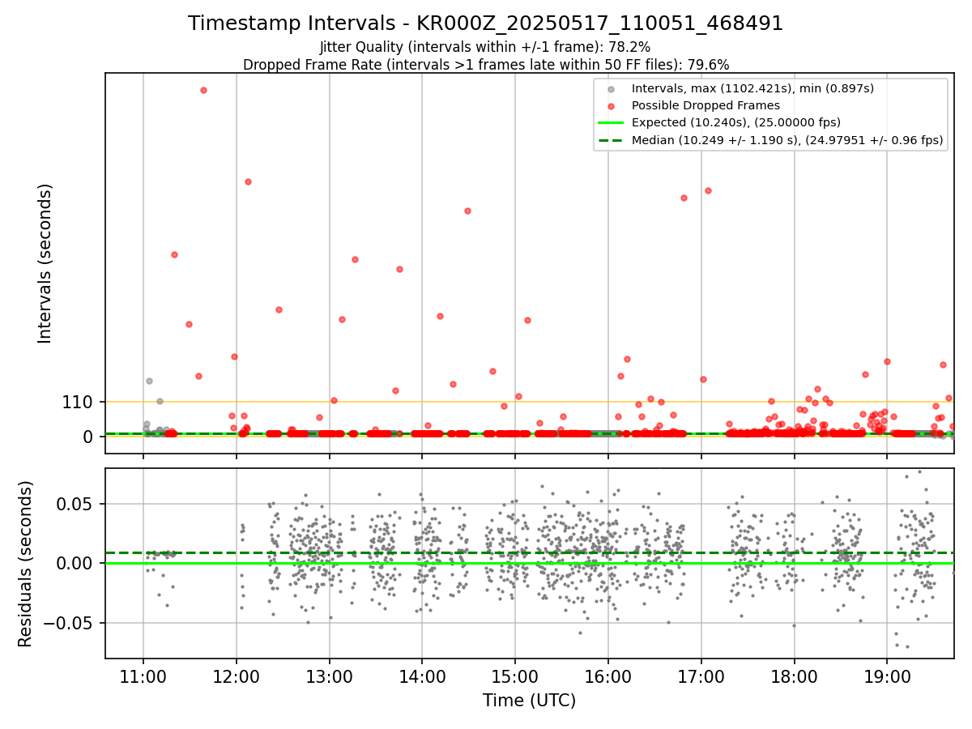
Task: Click the Intervals (seconds) y-axis label
Action: pyautogui.click(x=45, y=263)
